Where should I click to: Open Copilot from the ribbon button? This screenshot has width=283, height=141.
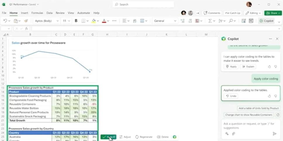click(x=266, y=21)
